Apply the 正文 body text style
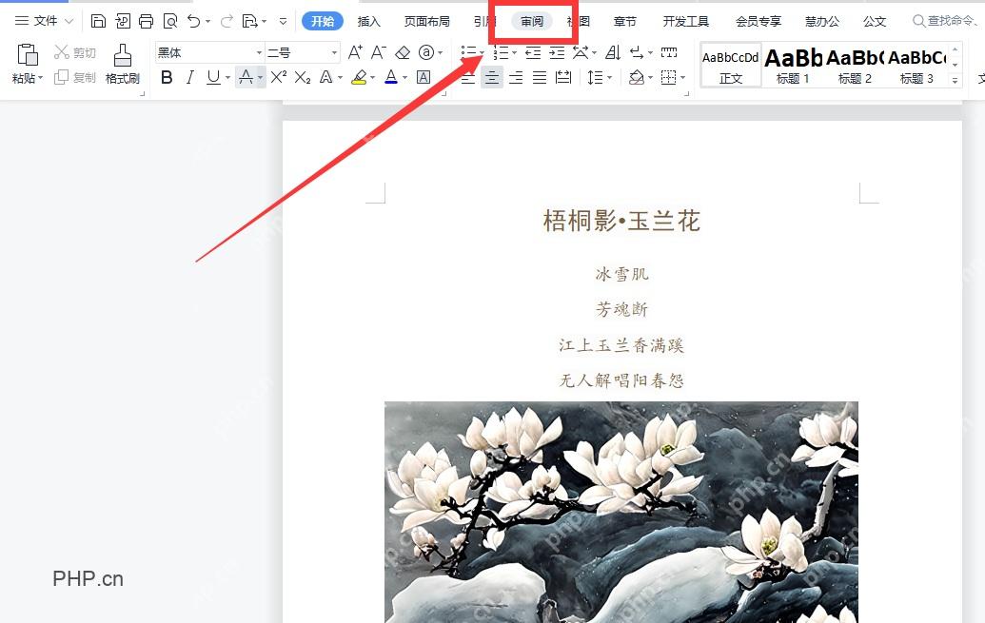Image resolution: width=985 pixels, height=623 pixels. point(731,65)
